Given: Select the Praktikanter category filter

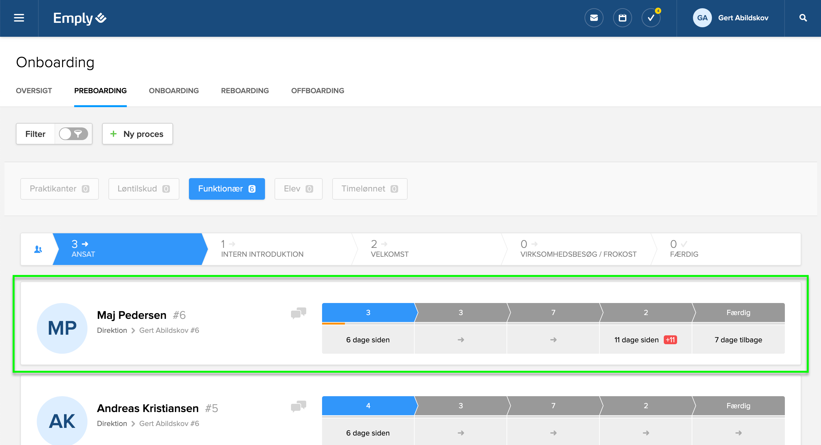Looking at the screenshot, I should [x=59, y=189].
